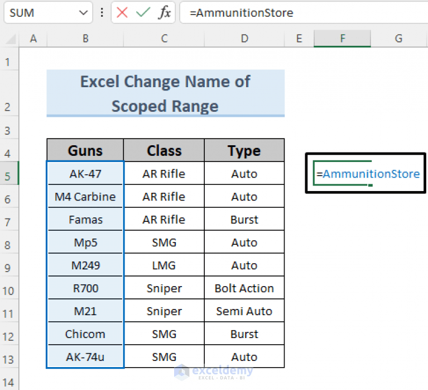The image size is (428, 390).
Task: Click the 'Burst' cell in the Chicom row
Action: (244, 334)
